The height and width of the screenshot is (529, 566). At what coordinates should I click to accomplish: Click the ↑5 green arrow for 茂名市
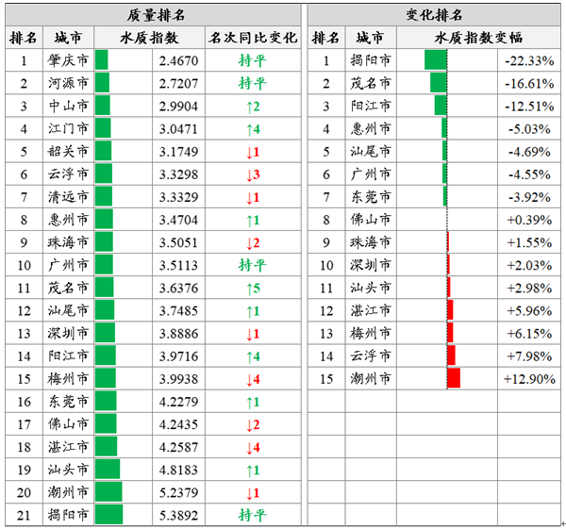[x=252, y=288]
